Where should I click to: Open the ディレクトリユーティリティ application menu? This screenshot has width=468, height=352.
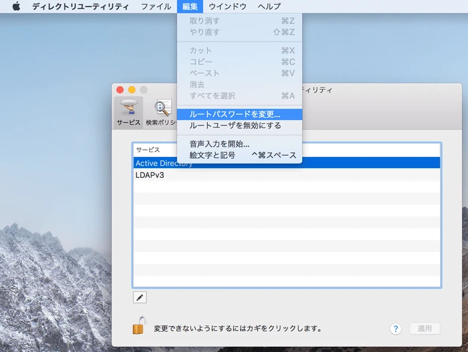(x=80, y=7)
